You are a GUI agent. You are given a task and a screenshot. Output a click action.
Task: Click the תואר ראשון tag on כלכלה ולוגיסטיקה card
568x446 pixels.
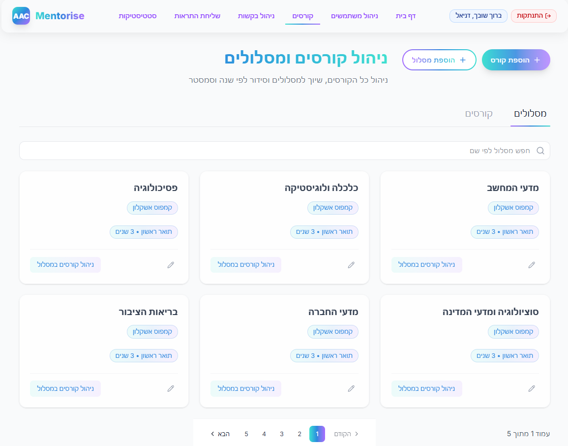tap(324, 232)
